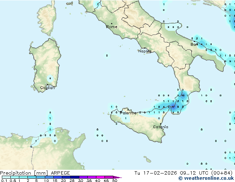Image resolution: width=235 pixels, height=182 pixels.
Task: Click the 10 mm value over Calabria
Action: (183, 95)
